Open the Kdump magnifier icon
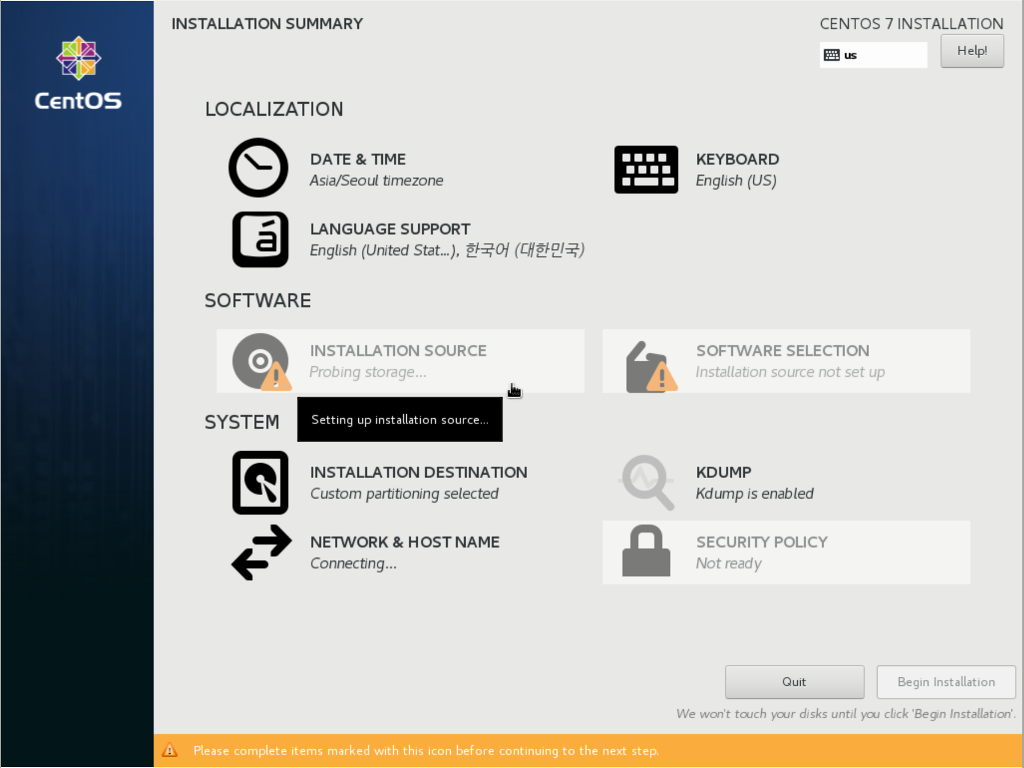 [647, 482]
